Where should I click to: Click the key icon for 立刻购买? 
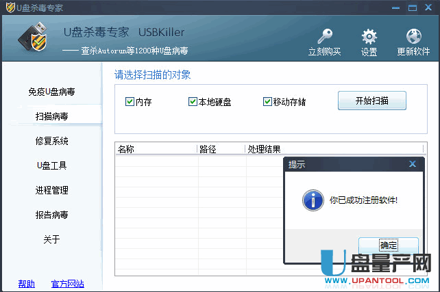pos(324,37)
